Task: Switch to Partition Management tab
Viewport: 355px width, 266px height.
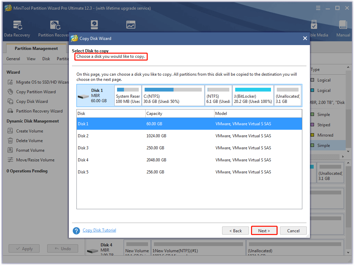Action: (36, 49)
